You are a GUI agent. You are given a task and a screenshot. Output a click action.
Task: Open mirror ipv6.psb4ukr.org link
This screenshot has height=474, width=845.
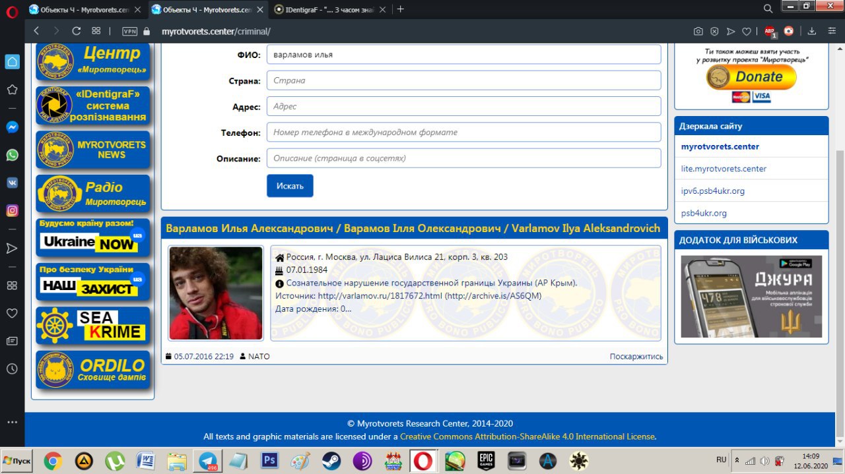[x=713, y=191]
